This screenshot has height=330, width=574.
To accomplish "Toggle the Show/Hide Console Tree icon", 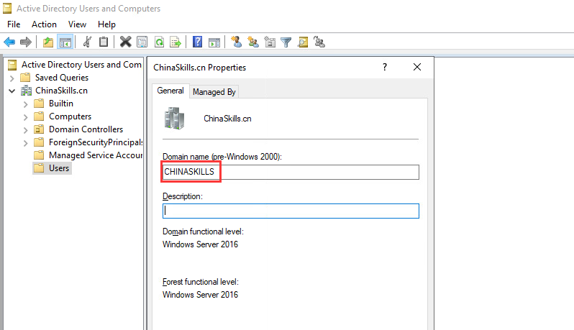I will (x=65, y=42).
